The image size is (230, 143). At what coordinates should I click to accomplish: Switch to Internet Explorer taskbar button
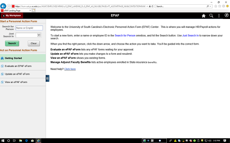tap(38, 140)
